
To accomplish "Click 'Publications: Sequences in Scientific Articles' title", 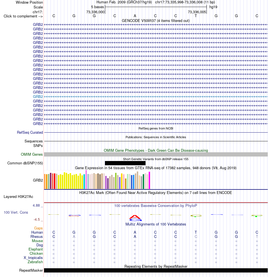I will [156, 137].
